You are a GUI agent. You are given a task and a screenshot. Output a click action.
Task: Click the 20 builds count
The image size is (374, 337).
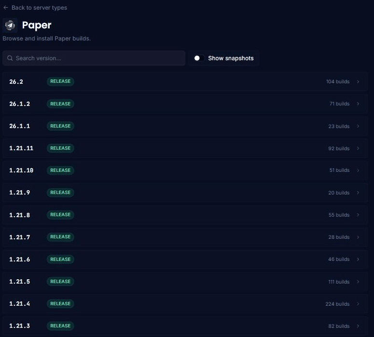pos(339,193)
